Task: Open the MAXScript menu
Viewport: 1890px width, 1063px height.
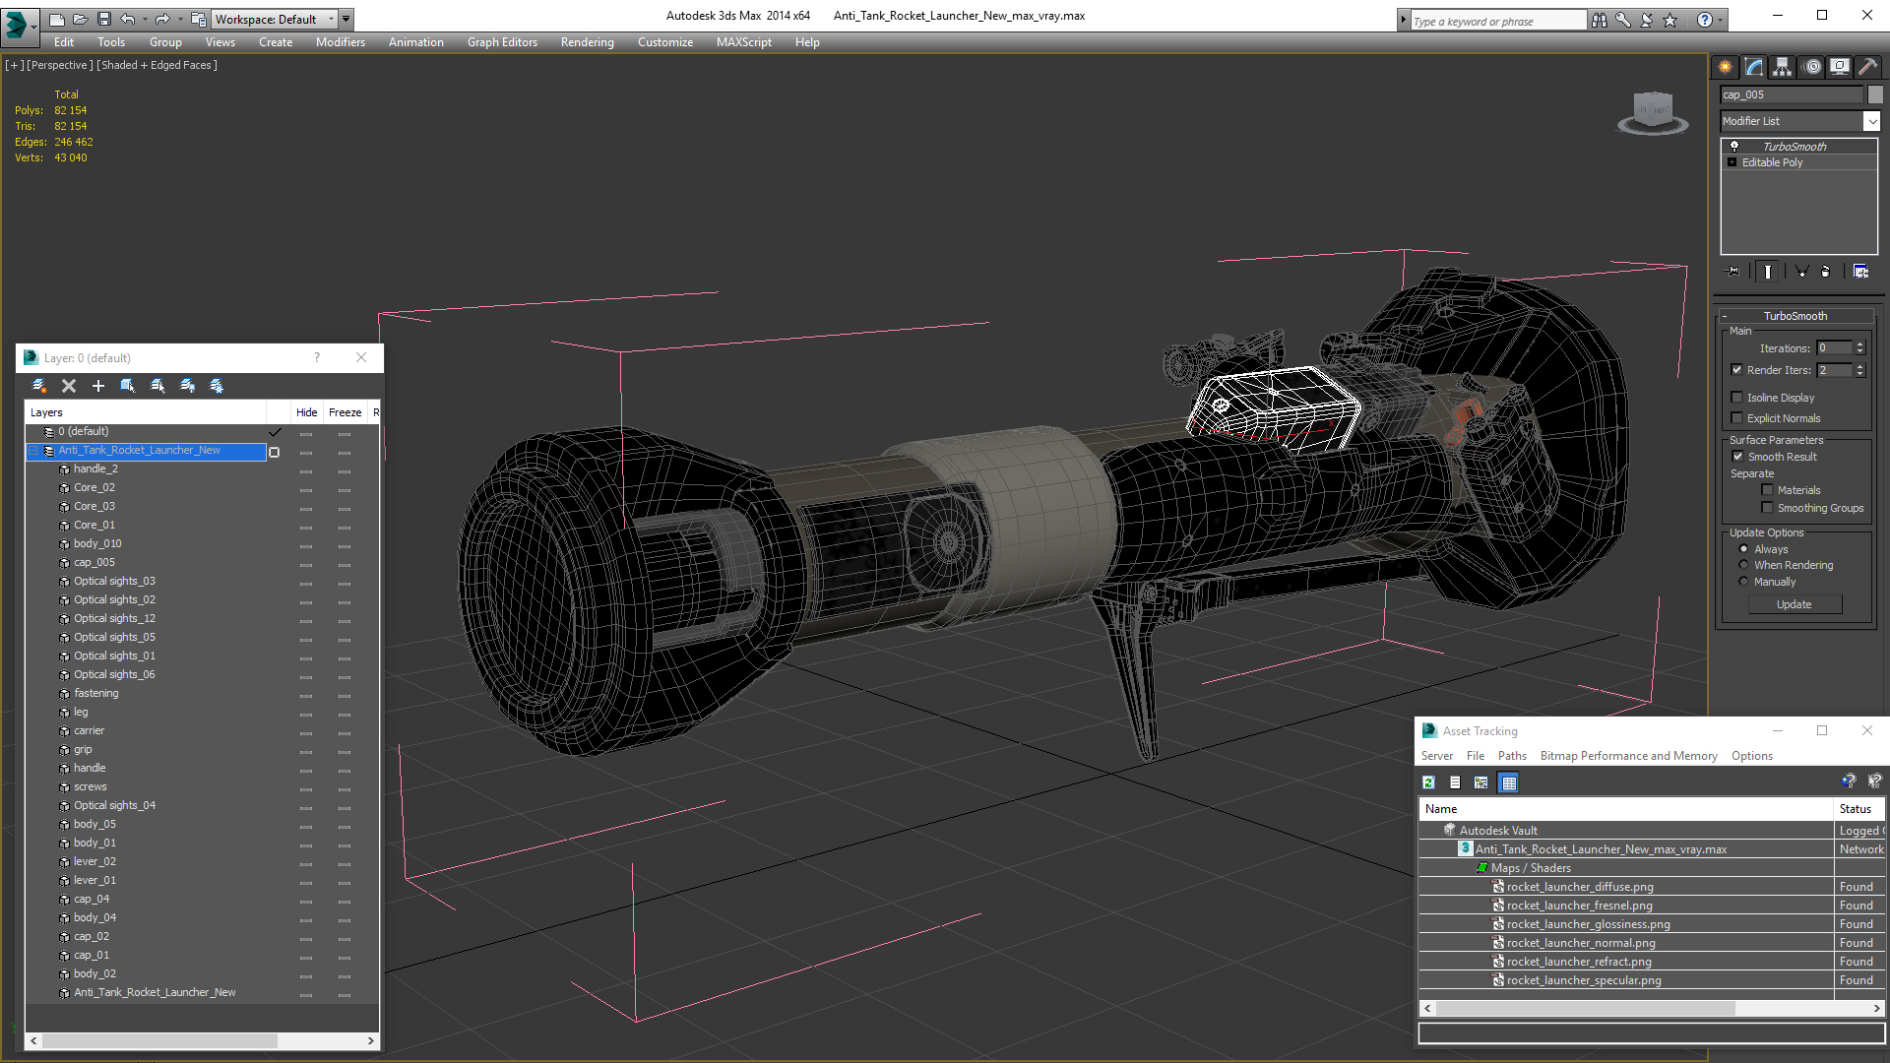Action: coord(744,42)
